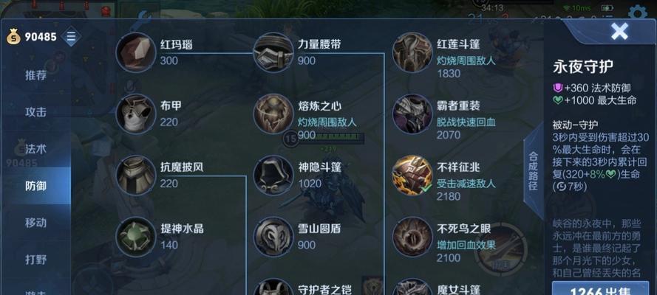The image size is (657, 295).
Task: Select the 红玛瑙 ruby item icon
Action: (136, 52)
